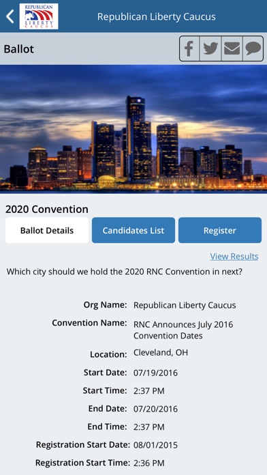Open the Republican Liberty Caucus logo
267x475 pixels.
39,16
